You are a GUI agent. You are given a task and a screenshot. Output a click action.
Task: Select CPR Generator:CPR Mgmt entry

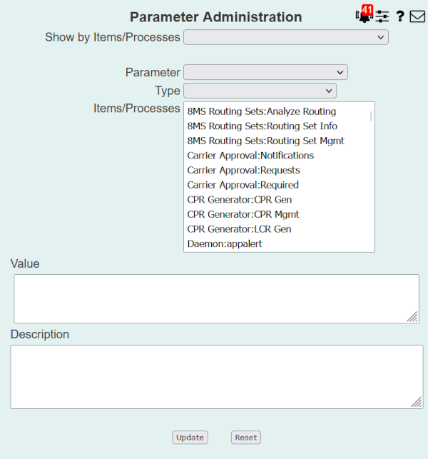243,214
